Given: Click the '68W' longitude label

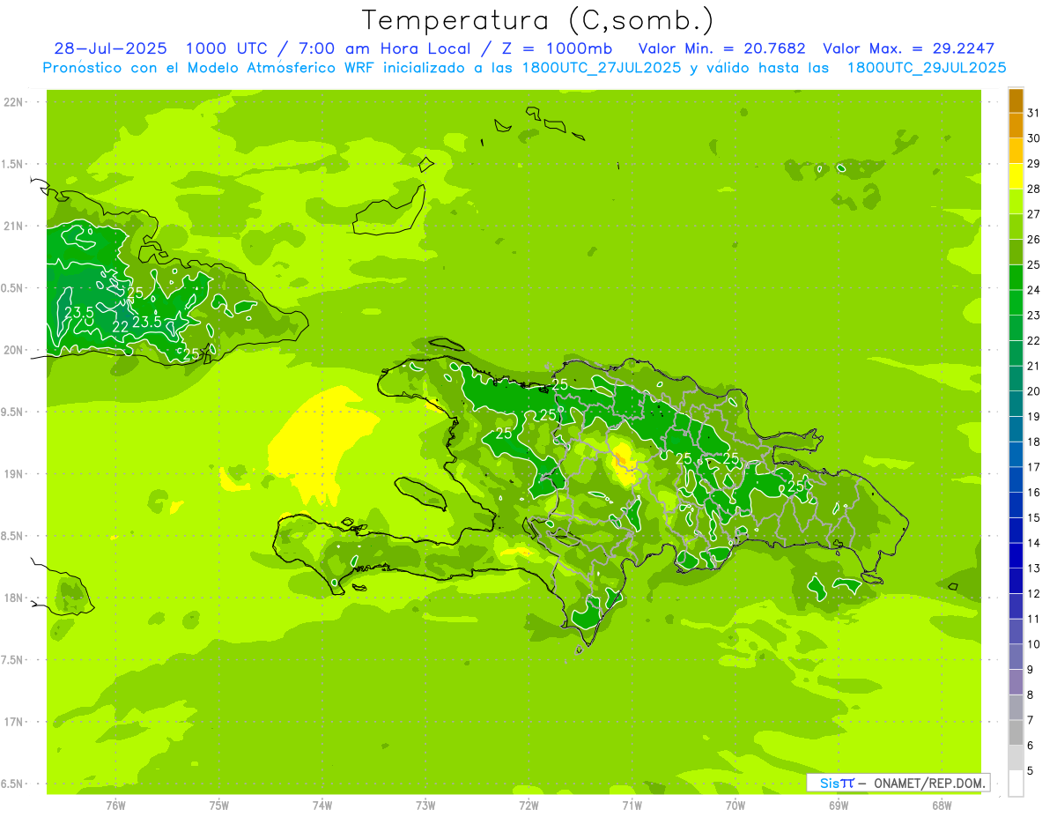Looking at the screenshot, I should pyautogui.click(x=942, y=805).
